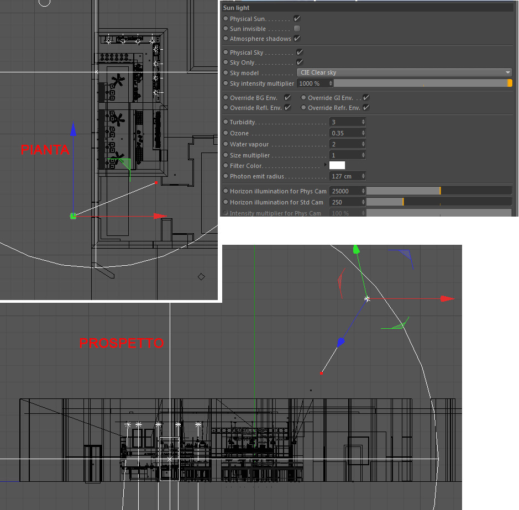This screenshot has height=510, width=519.
Task: Toggle the Physical Sky checkbox
Action: (300, 52)
